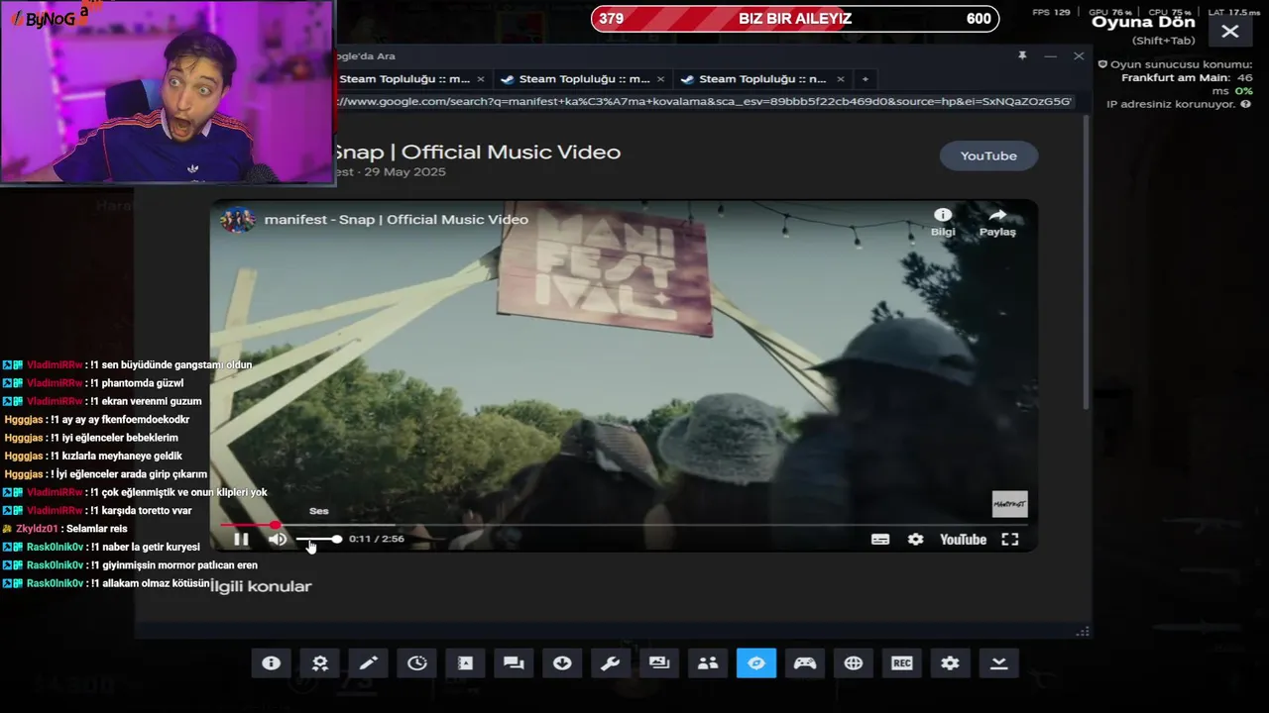Click the resize grip at browser window corner
Screen dimensions: 1269x713
click(x=1084, y=632)
